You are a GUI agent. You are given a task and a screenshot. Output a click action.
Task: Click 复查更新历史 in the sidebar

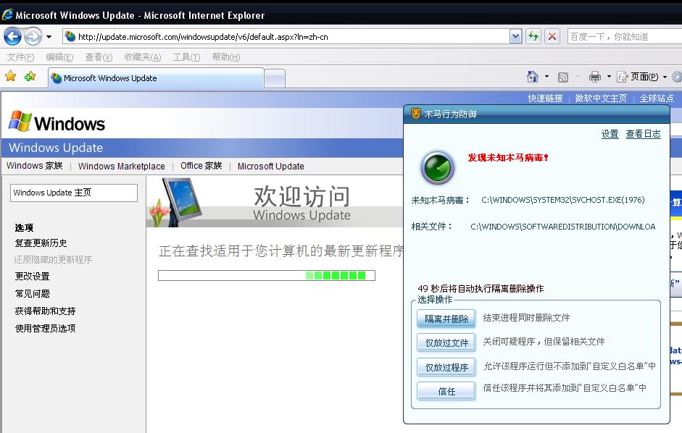[41, 243]
